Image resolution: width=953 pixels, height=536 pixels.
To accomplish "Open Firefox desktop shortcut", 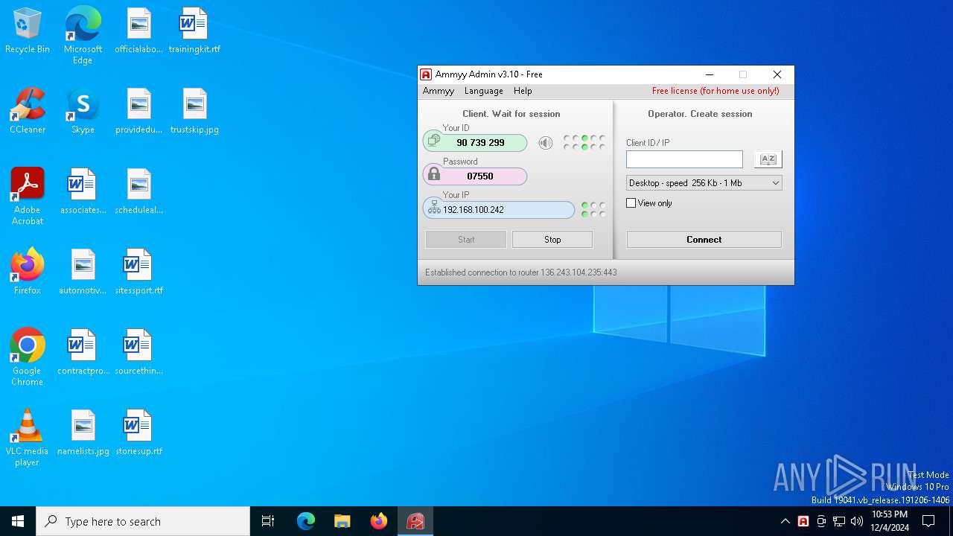I will [x=28, y=271].
